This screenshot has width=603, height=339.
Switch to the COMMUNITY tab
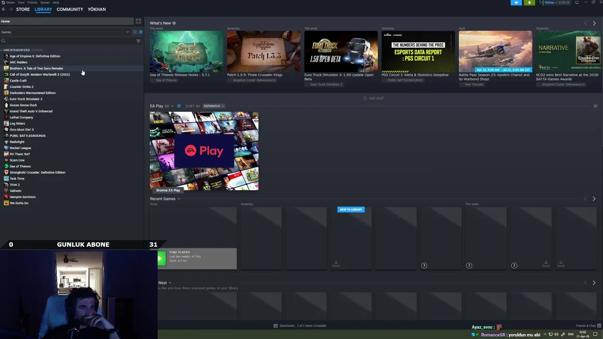tap(70, 9)
